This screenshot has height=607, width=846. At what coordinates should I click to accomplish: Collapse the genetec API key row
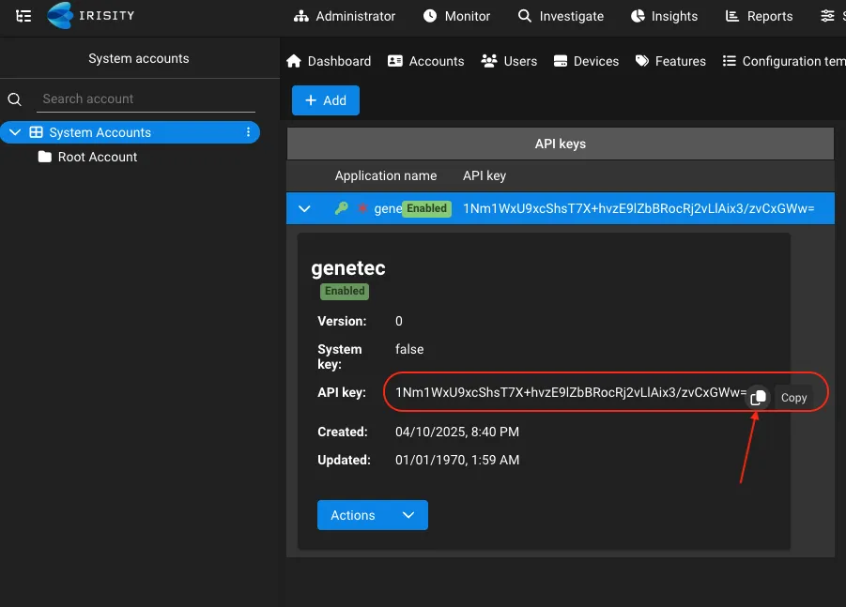[304, 208]
